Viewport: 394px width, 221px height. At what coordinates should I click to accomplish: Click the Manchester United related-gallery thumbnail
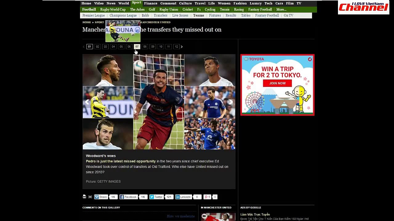coord(218,217)
